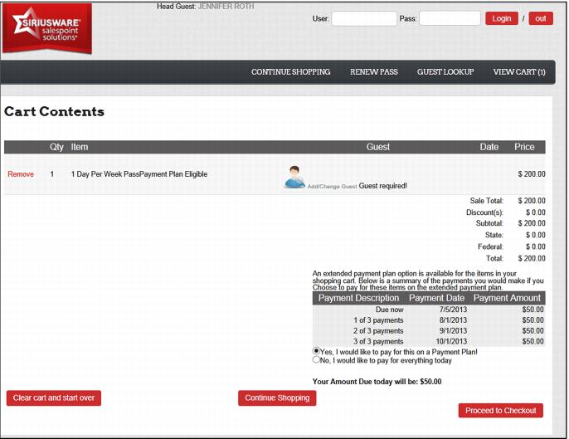
Task: Click the red Continue Shopping button
Action: [277, 398]
